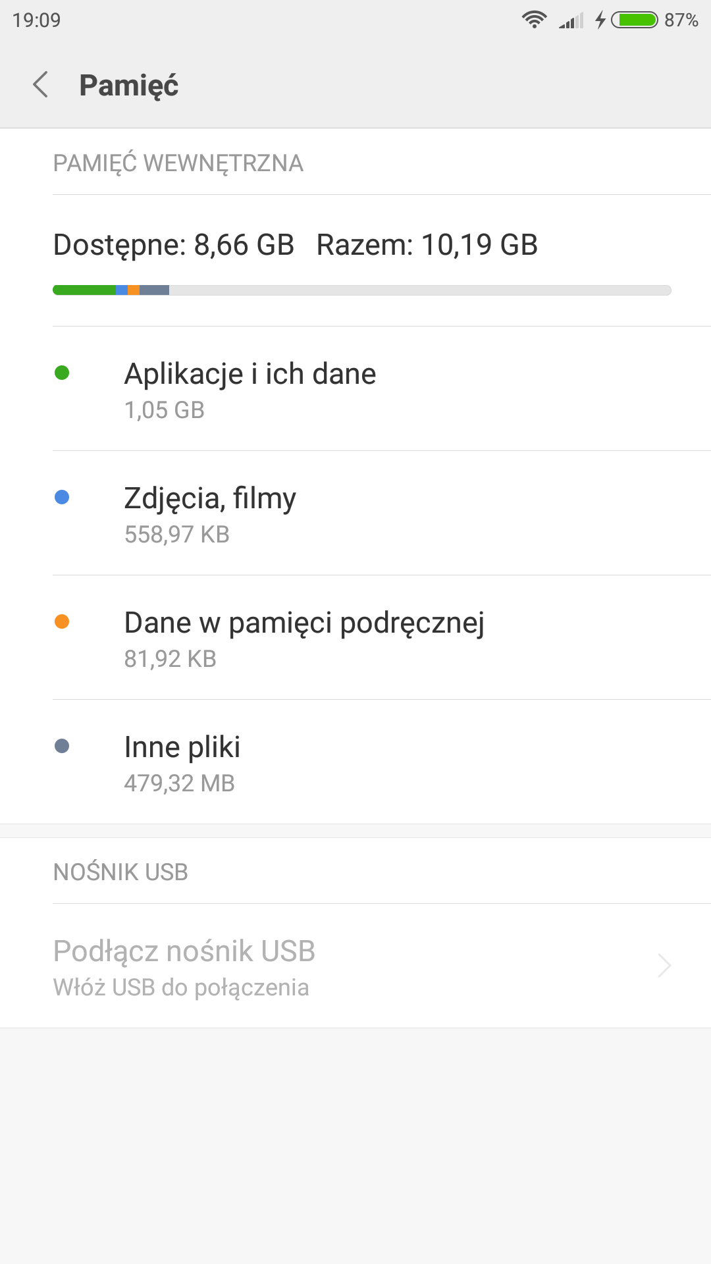The image size is (711, 1264).
Task: Tap the empty portion of storage bar
Action: pos(420,290)
